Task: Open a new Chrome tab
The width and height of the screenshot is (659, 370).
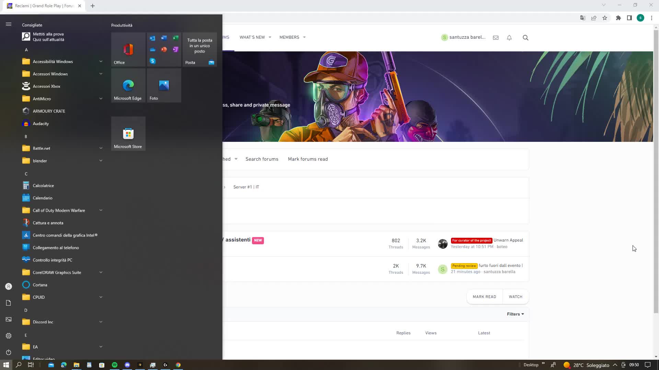Action: coord(93,6)
